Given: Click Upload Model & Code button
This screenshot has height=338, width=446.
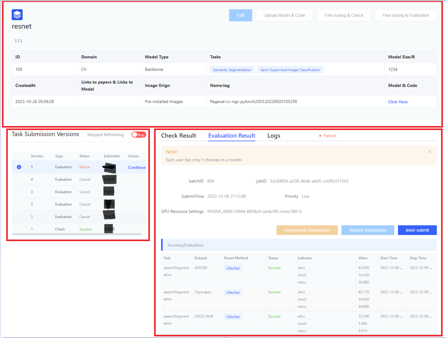Looking at the screenshot, I should [x=284, y=15].
